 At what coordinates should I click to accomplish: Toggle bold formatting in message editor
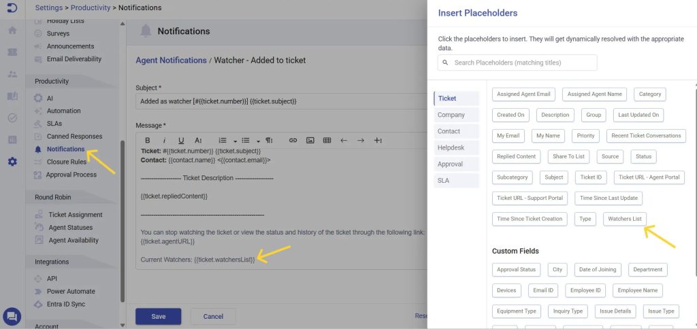[x=148, y=140]
